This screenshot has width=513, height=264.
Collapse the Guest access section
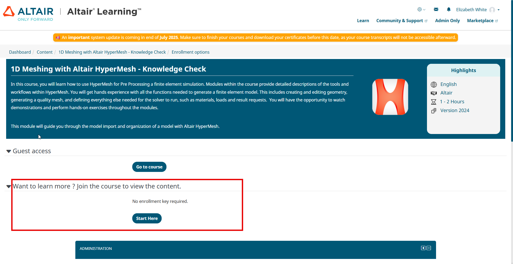coord(9,151)
